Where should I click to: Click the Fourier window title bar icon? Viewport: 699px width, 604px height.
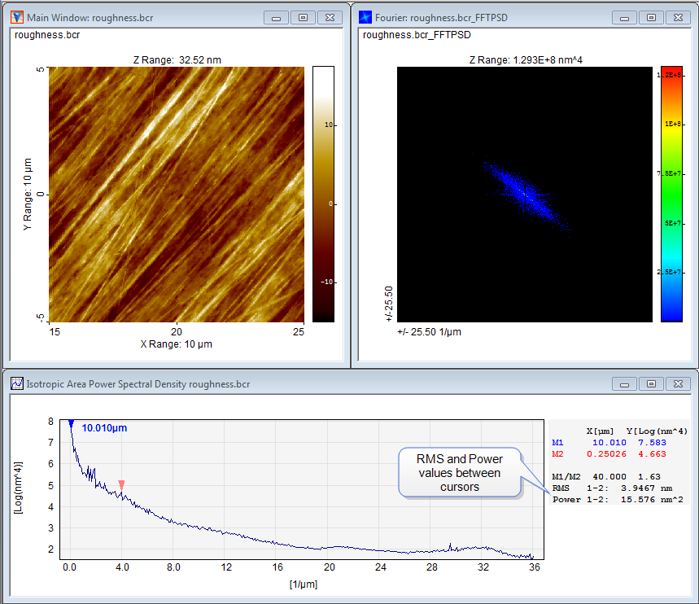tap(365, 17)
